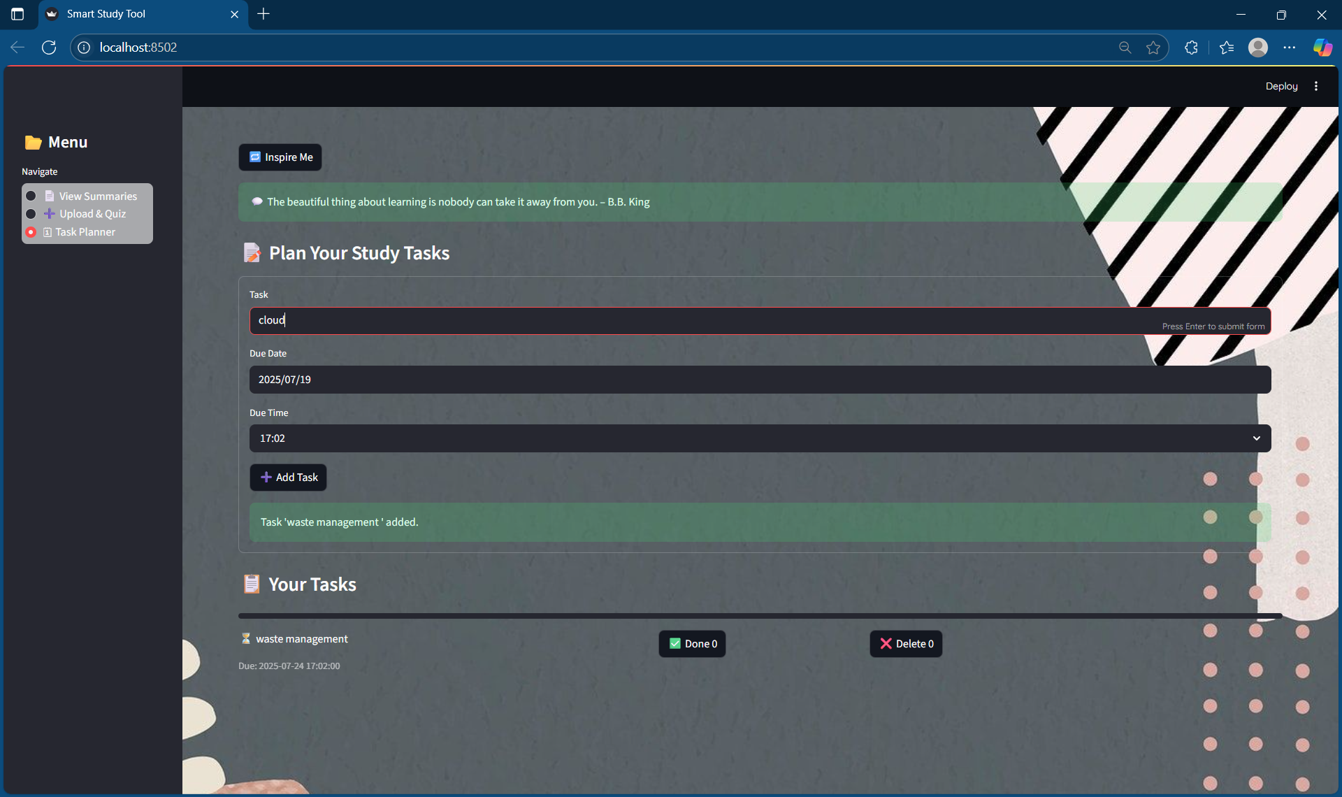Click the browser refresh icon
Screen dimensions: 1342x797
49,48
